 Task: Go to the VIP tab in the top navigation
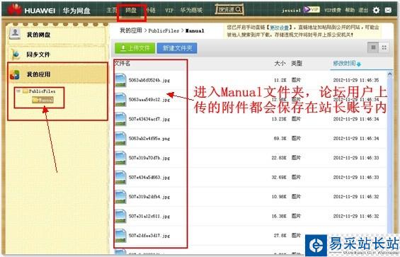(x=169, y=10)
